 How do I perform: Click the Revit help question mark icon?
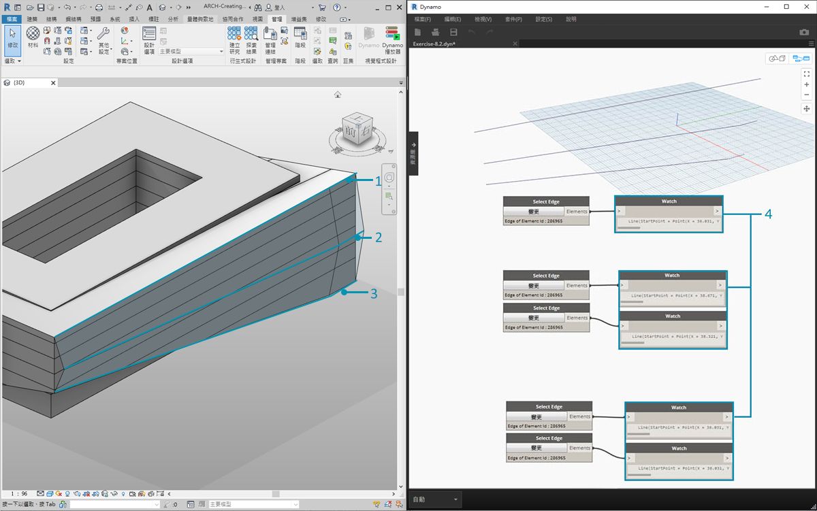(336, 7)
